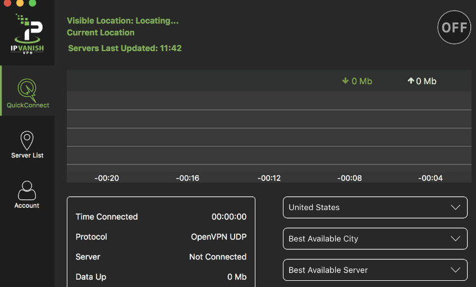Click the country dropdown chevron arrow
The image size is (476, 287).
[x=455, y=207]
